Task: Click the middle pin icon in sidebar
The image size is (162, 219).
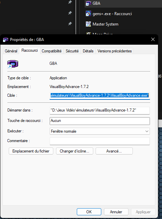Action: click(70, 13)
